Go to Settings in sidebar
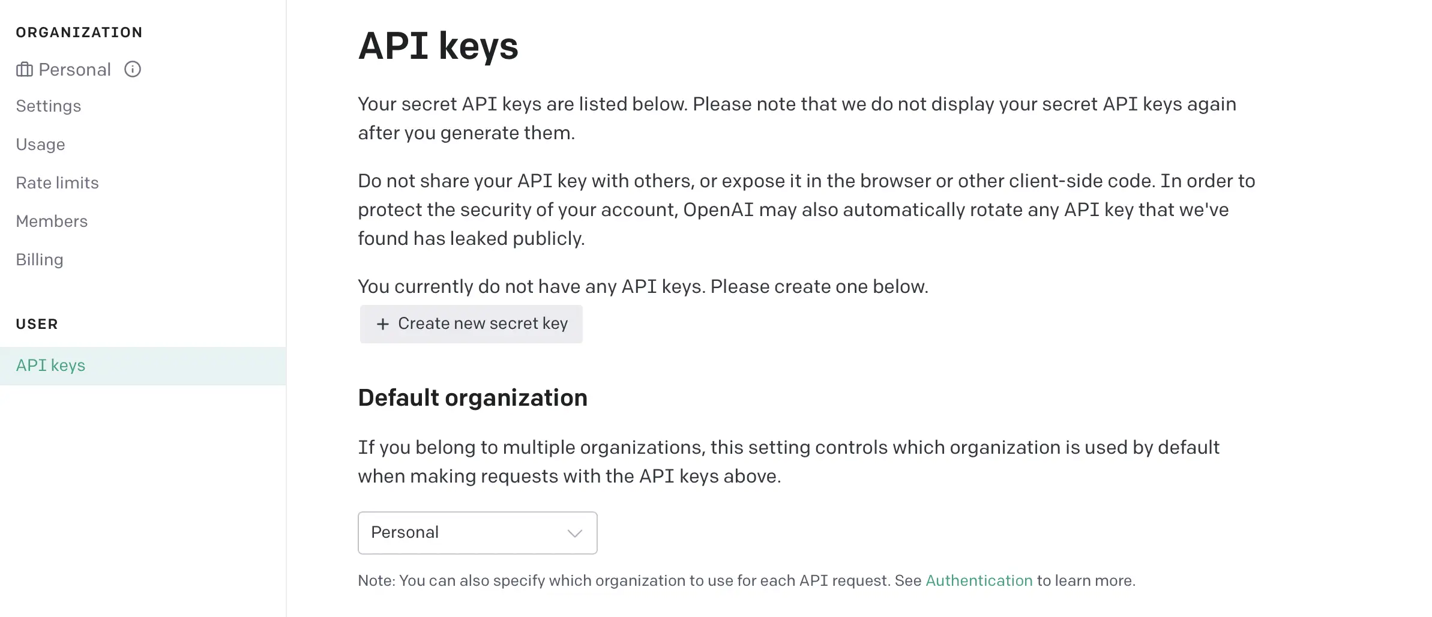 49,106
